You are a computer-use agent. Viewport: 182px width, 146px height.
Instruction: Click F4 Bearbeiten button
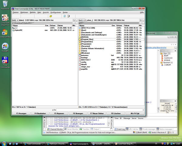(x=40, y=113)
